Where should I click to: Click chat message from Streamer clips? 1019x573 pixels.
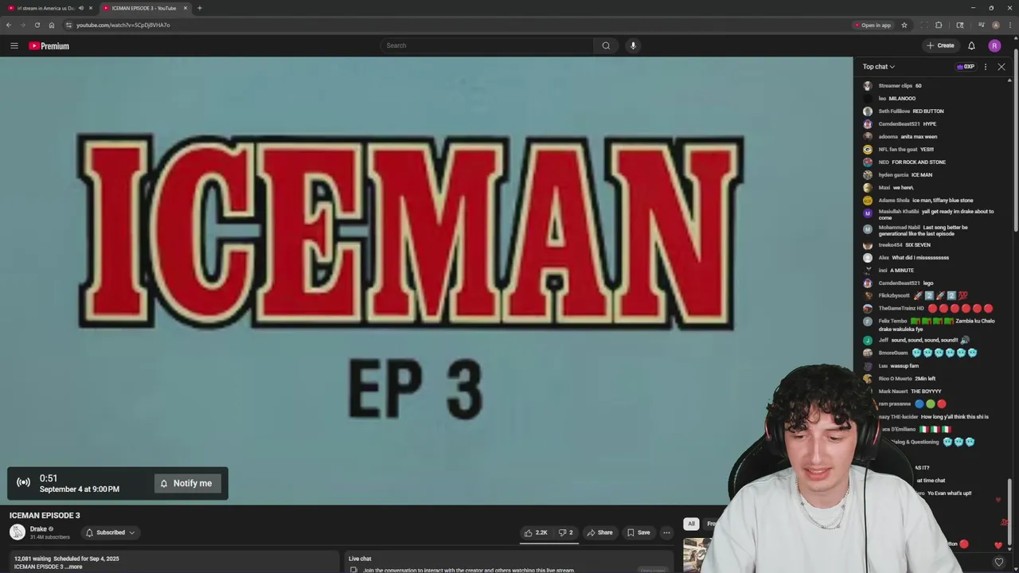click(900, 85)
